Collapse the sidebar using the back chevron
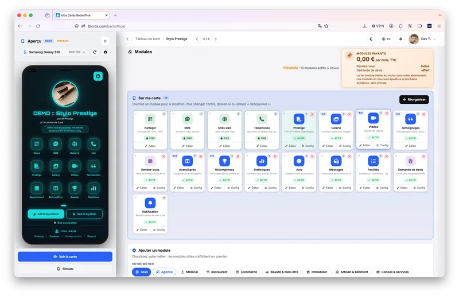459x296 pixels. [127, 39]
